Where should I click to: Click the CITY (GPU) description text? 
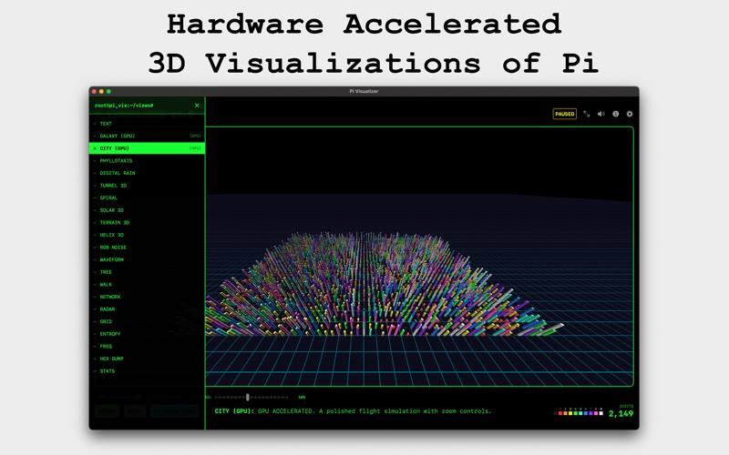(353, 411)
